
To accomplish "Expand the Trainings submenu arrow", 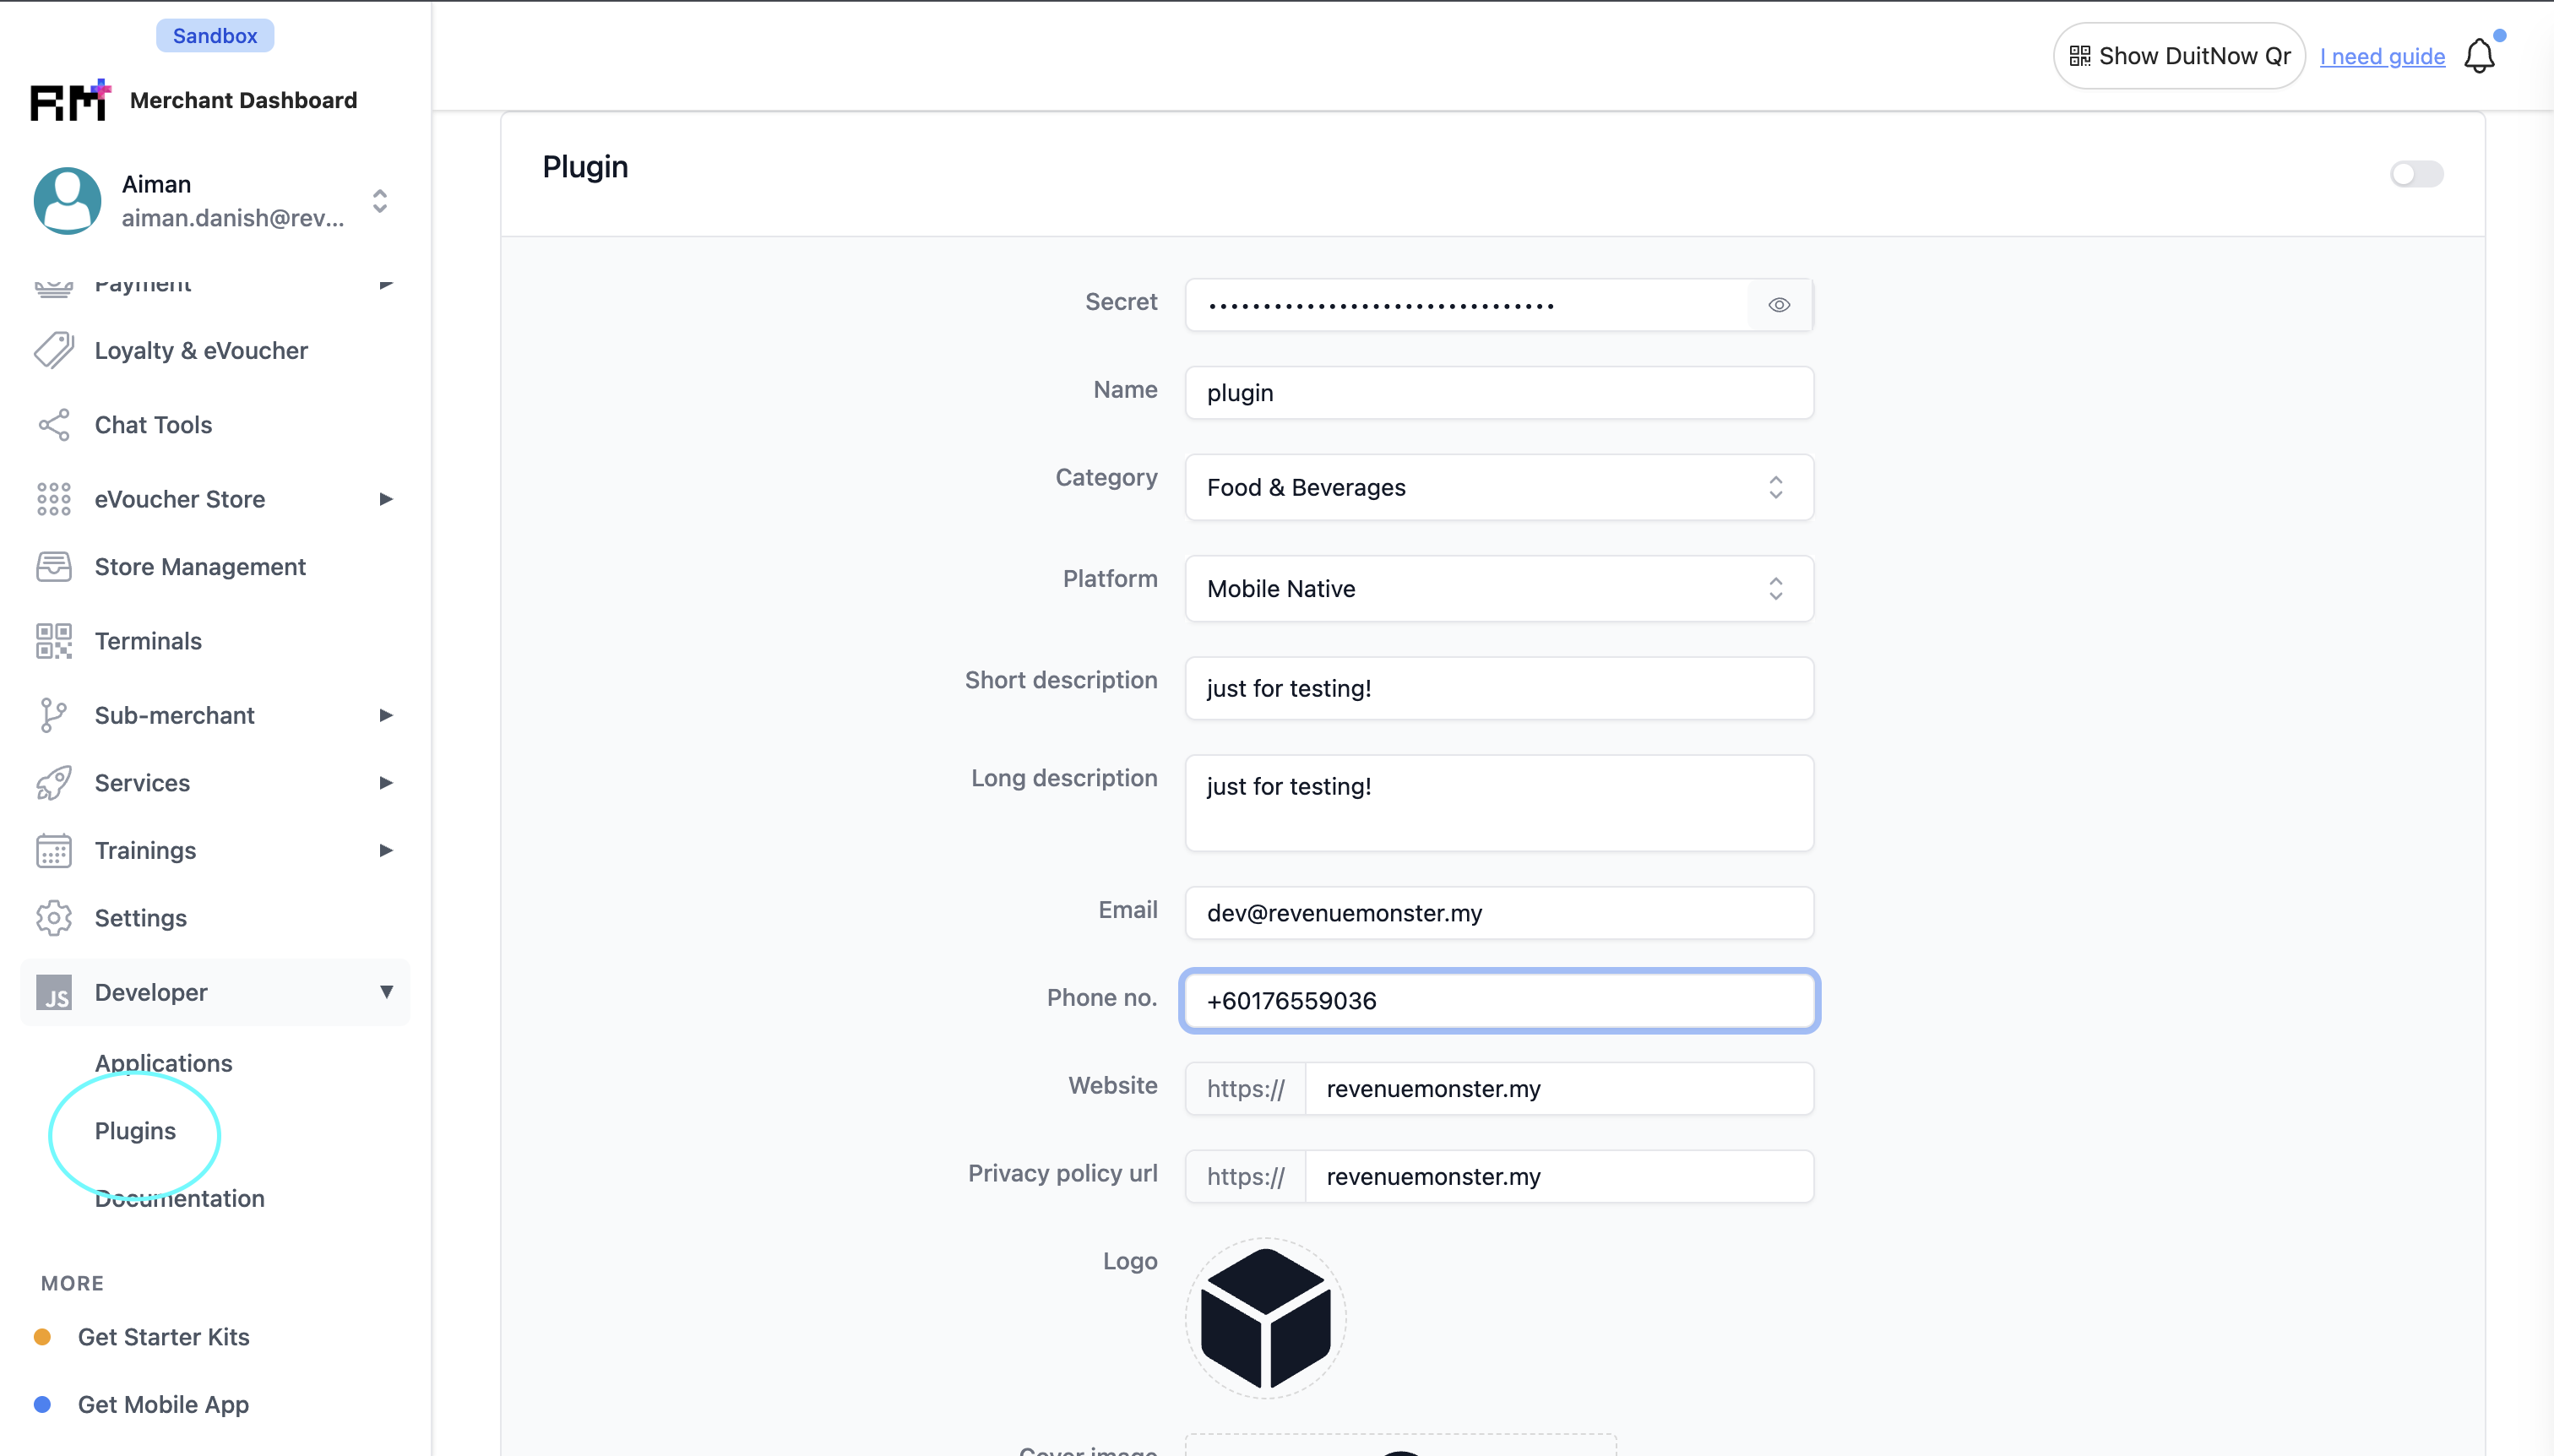I will pos(386,851).
